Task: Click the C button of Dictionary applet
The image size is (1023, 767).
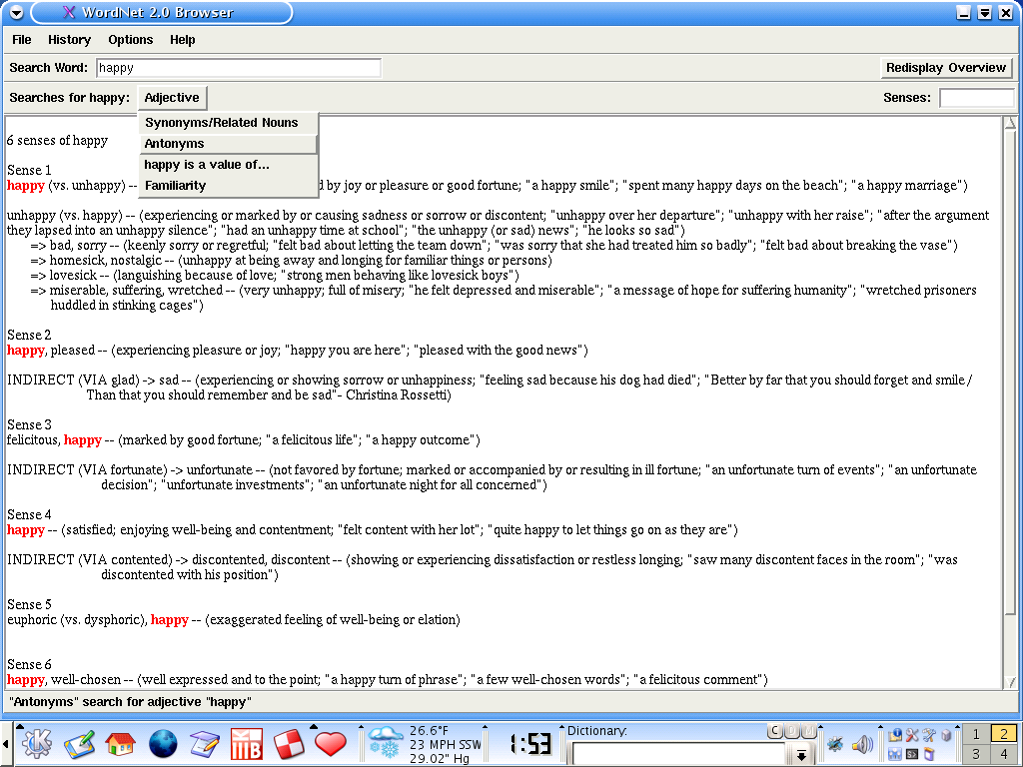Action: (775, 731)
